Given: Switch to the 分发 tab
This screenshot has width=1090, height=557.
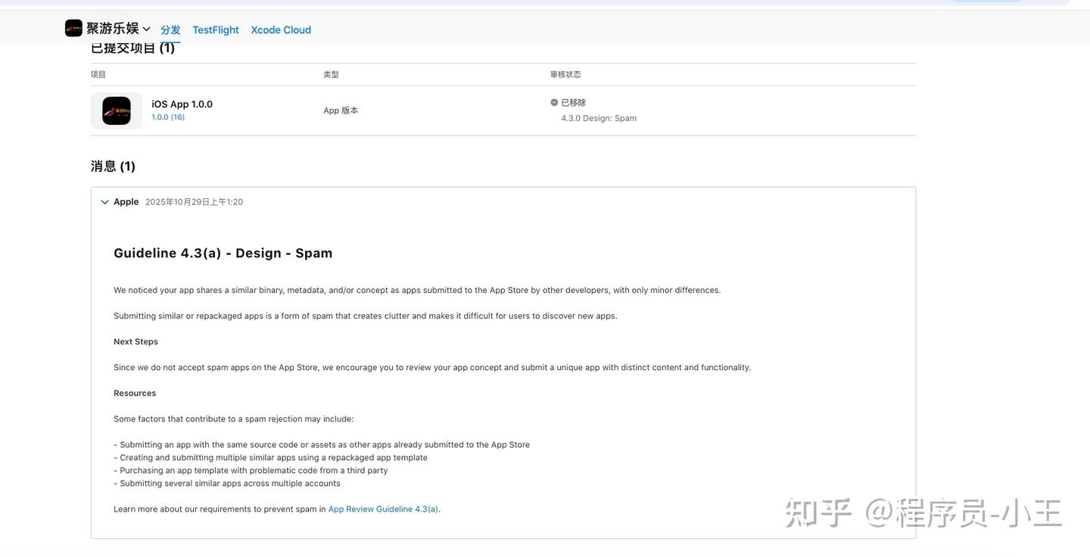Looking at the screenshot, I should pyautogui.click(x=170, y=30).
